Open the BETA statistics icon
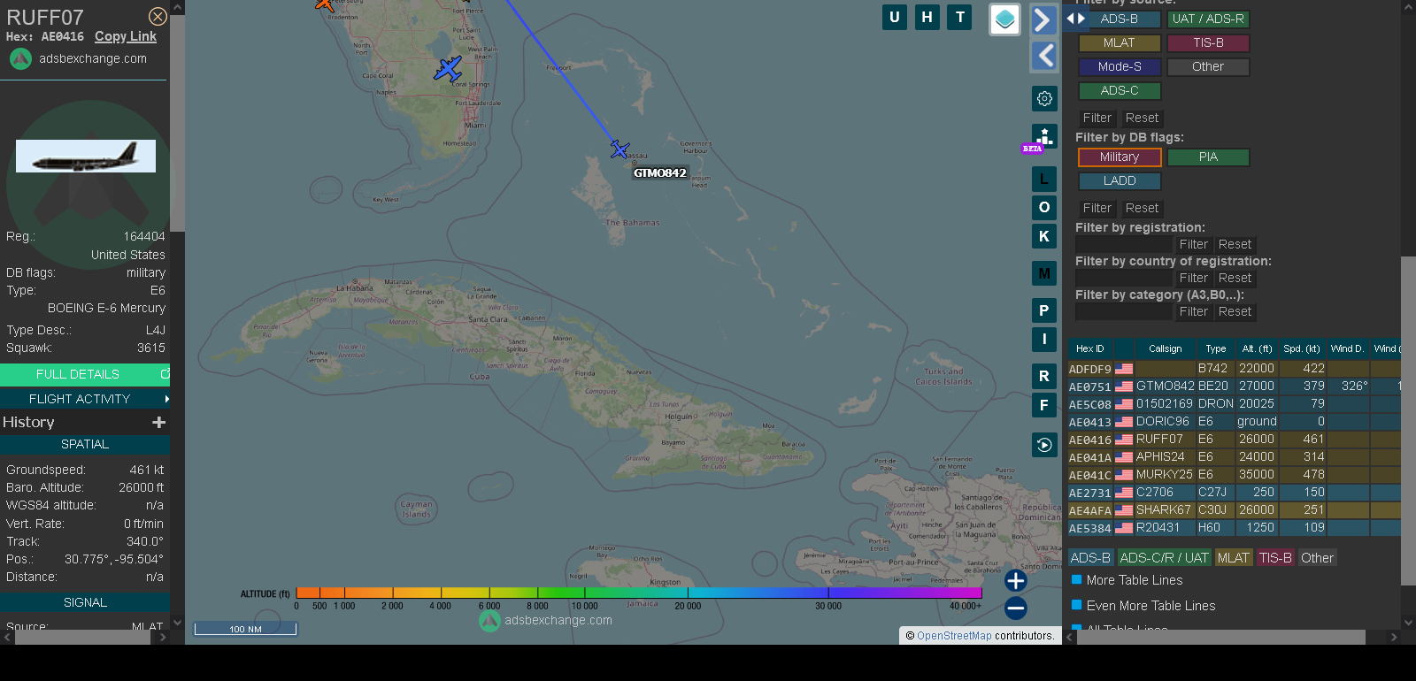 (1044, 137)
